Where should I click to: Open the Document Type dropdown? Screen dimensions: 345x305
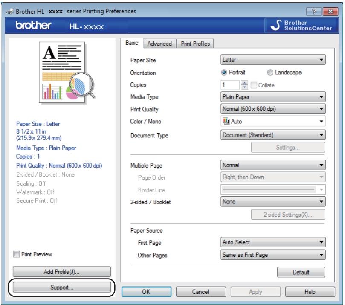click(x=273, y=135)
